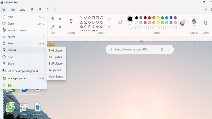Open the Edit menu

point(12,10)
